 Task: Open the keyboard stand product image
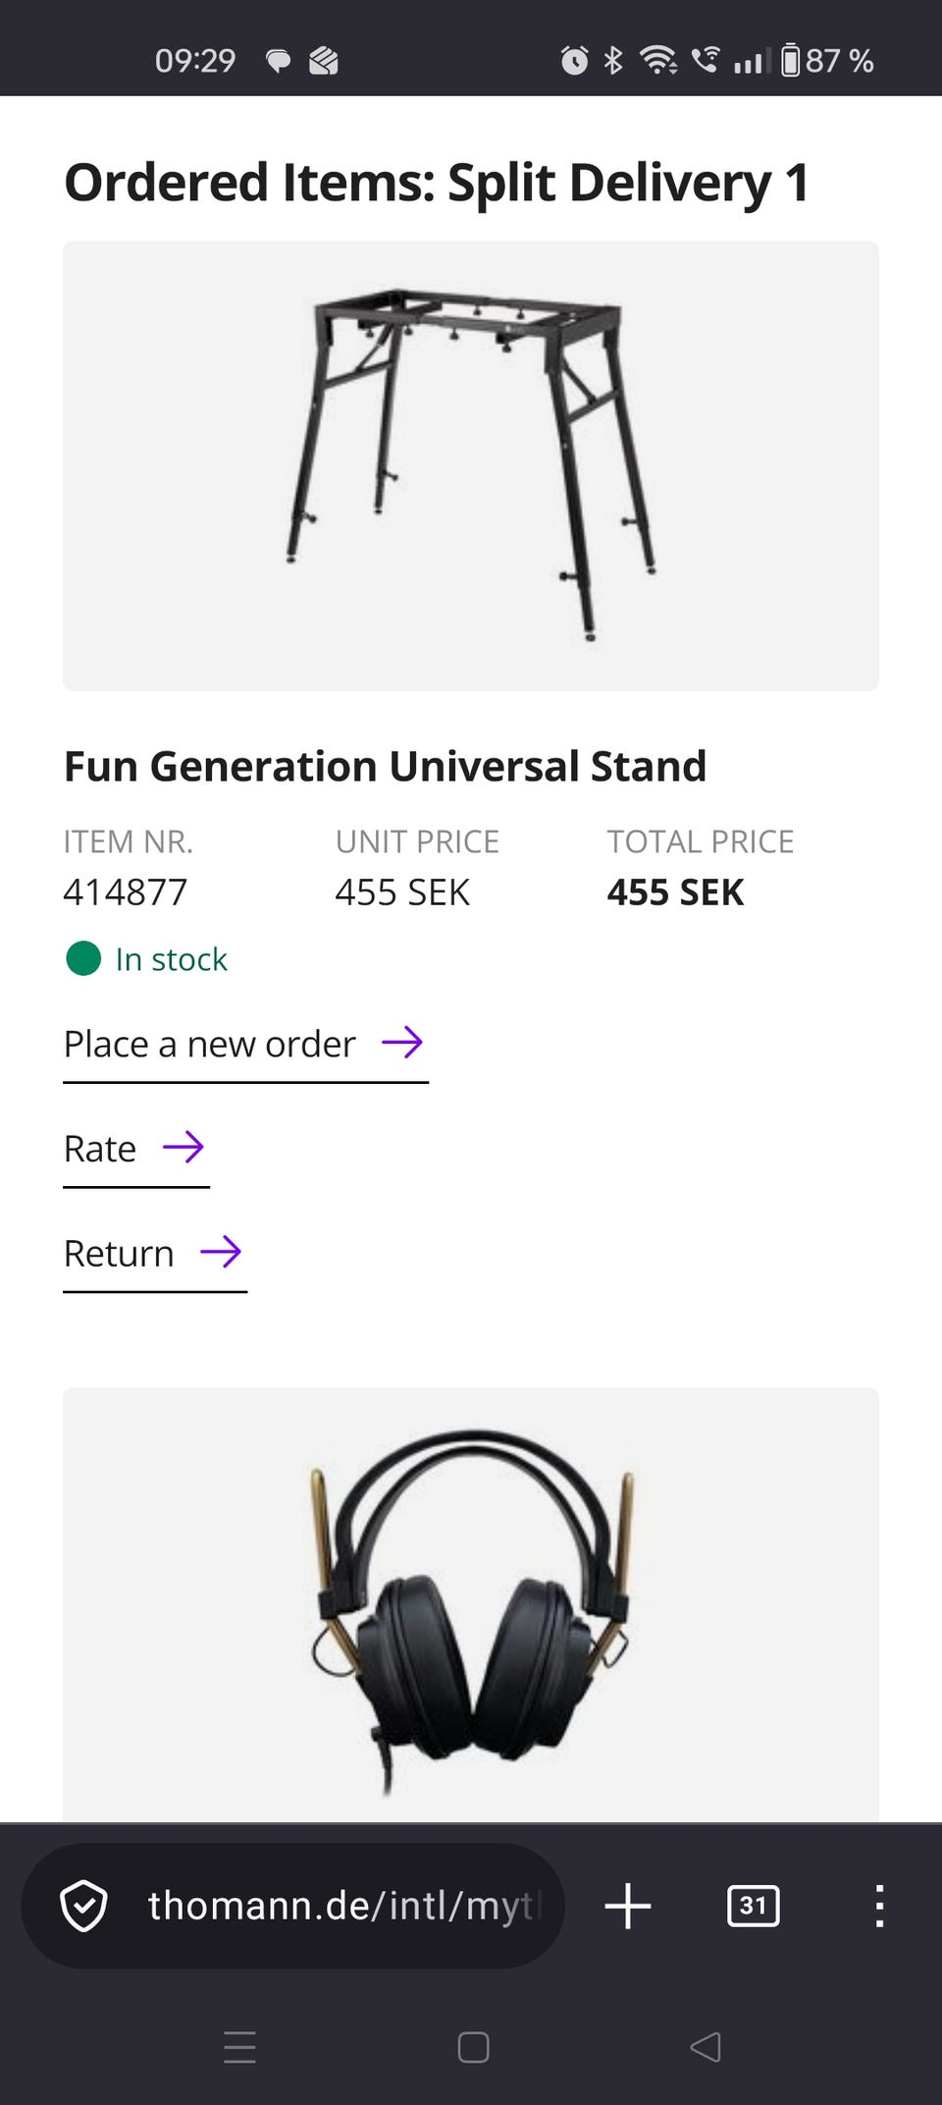[471, 465]
